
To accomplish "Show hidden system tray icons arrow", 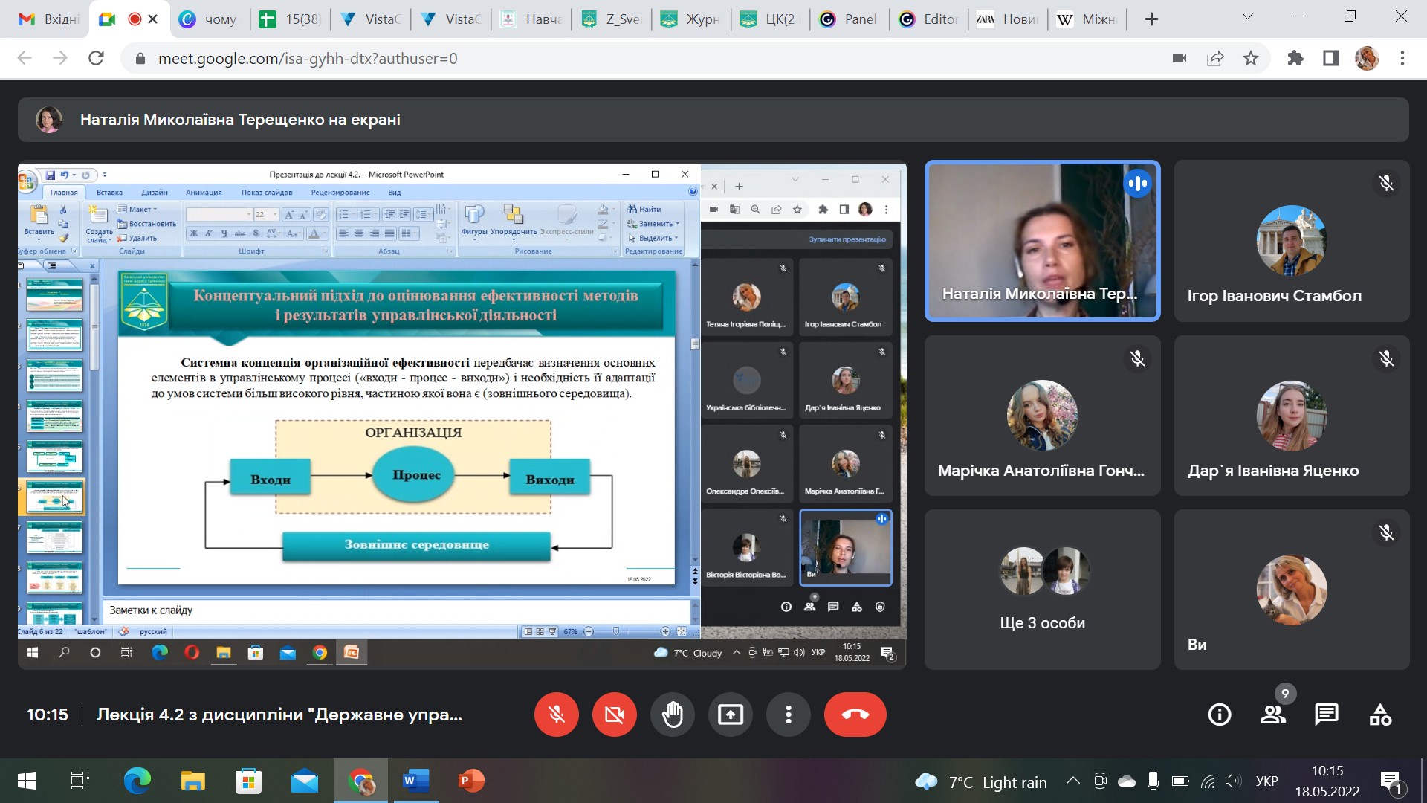I will tap(1072, 781).
